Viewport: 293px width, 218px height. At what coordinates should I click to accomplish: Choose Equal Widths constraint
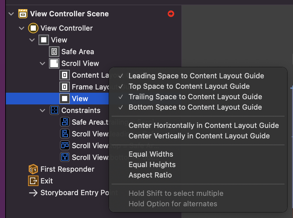[x=198, y=154]
